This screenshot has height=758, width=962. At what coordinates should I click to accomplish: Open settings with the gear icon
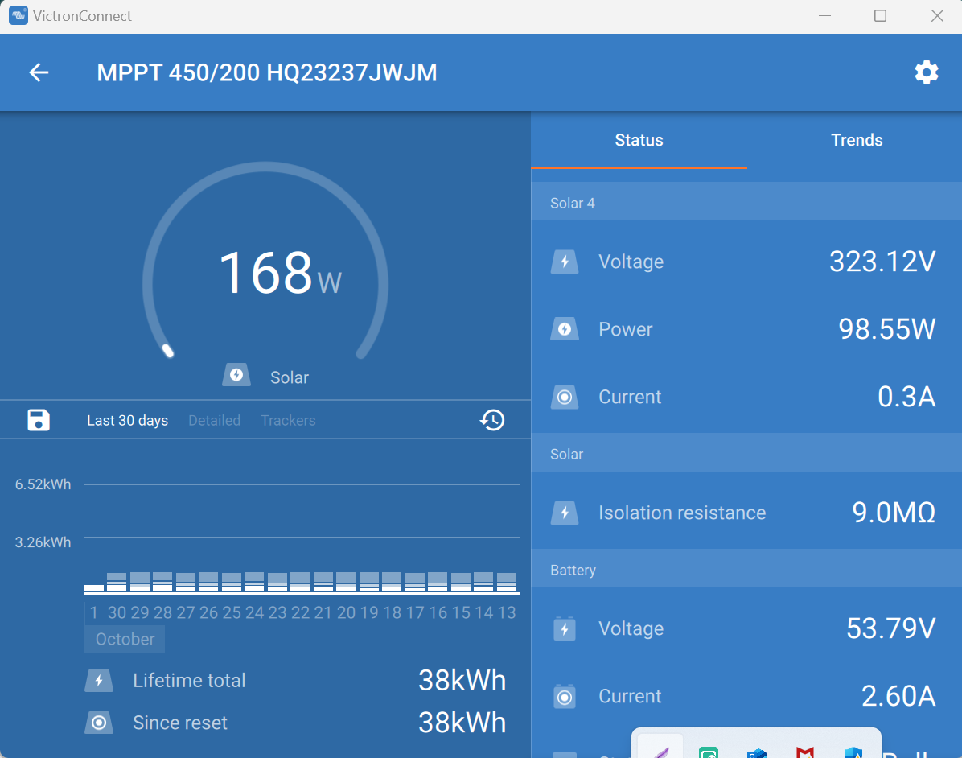(927, 72)
